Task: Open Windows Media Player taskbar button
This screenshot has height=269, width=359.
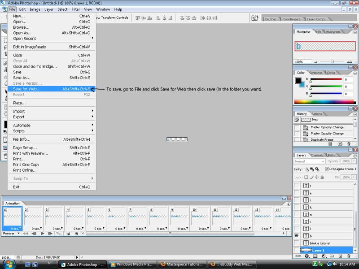Action: coord(132,264)
